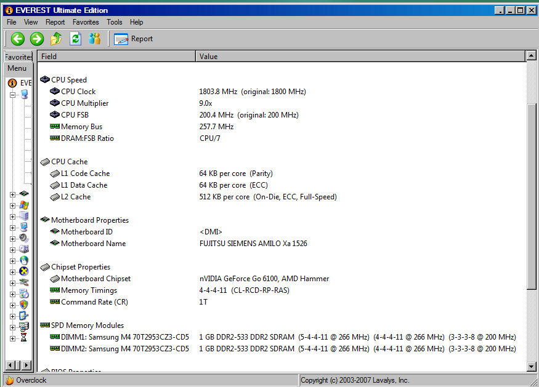539x387 pixels.
Task: Expand the Security shield tree node
Action: (12, 305)
